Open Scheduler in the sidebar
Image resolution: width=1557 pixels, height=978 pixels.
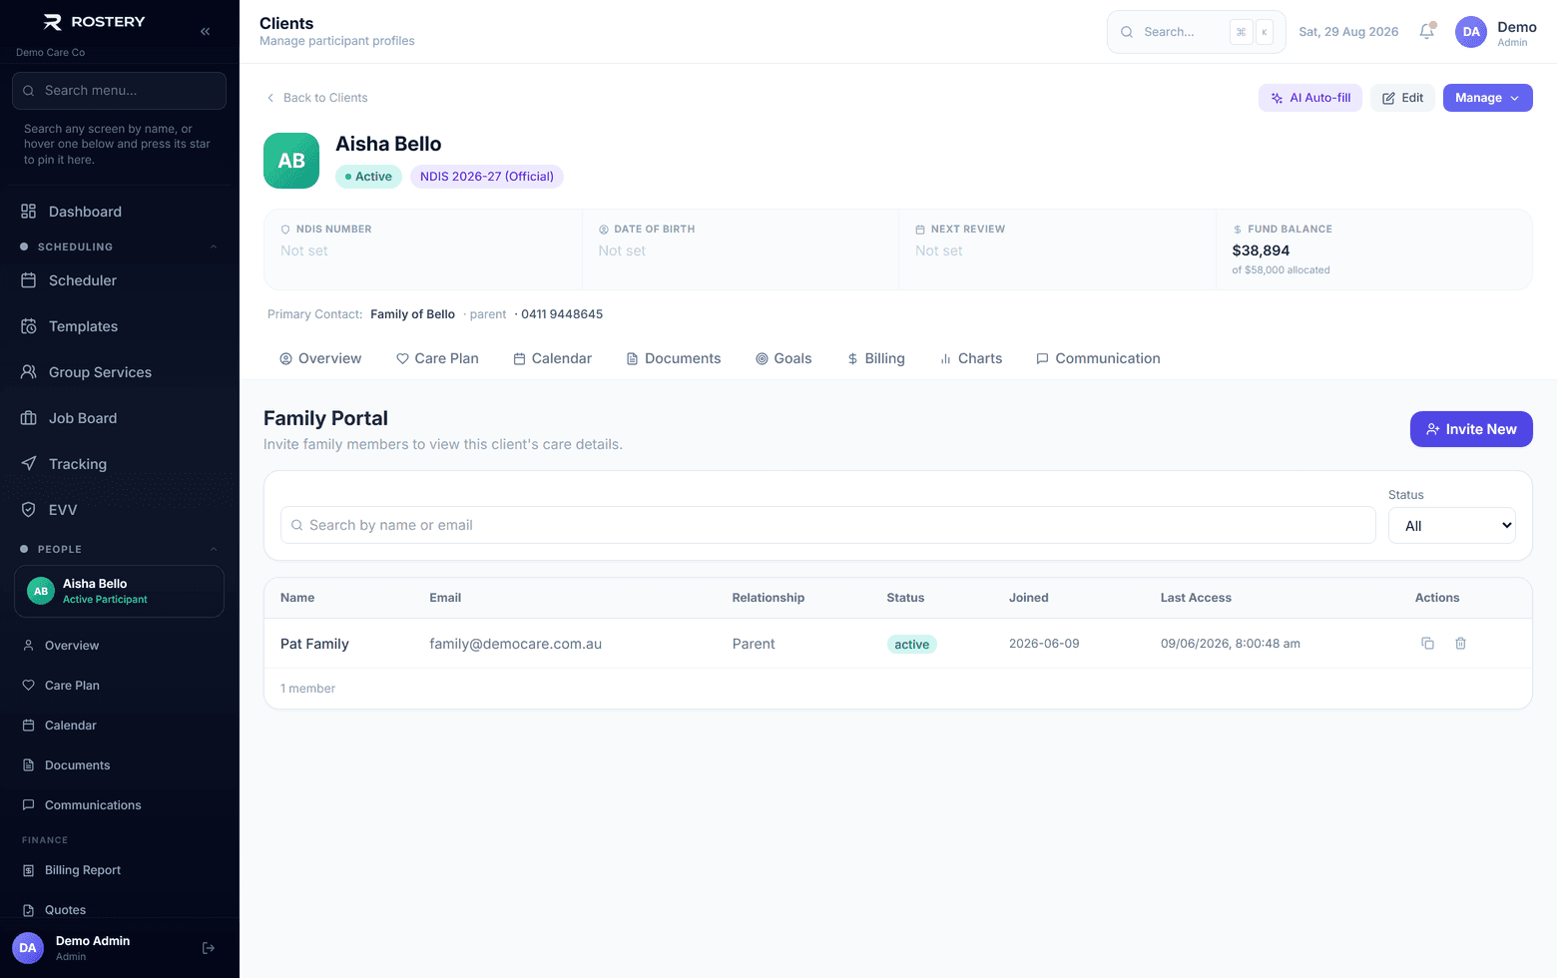click(x=120, y=280)
